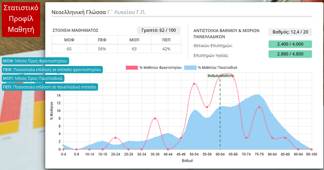This screenshot has width=324, height=170.
Task: Select the green 2.880 / 4.800 score badge
Action: click(x=290, y=54)
